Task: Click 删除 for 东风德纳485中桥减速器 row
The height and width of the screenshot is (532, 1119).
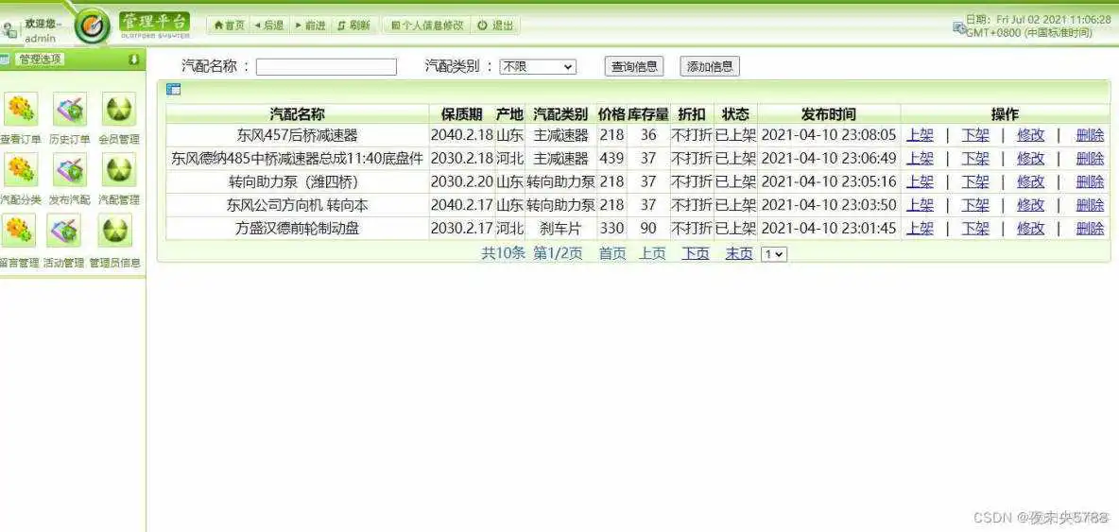Action: tap(1090, 159)
